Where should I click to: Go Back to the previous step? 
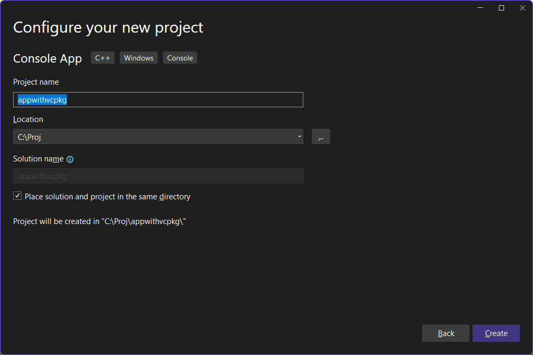(446, 333)
